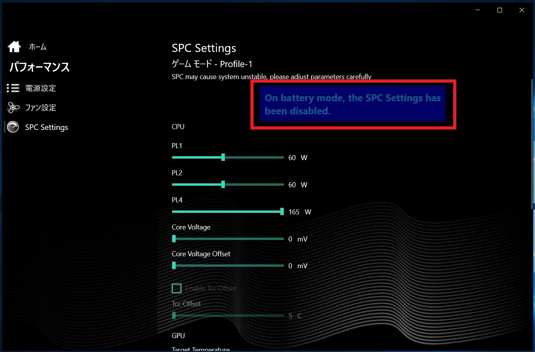This screenshot has height=352, width=535.
Task: Click the fan settings propeller icon
Action: coord(13,108)
